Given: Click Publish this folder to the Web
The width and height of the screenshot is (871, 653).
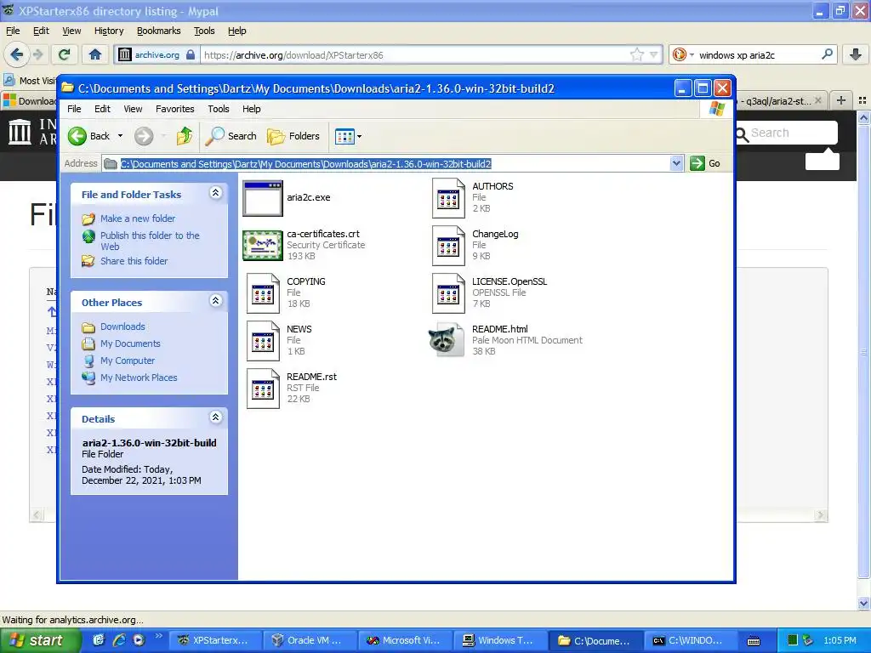Looking at the screenshot, I should tap(150, 241).
